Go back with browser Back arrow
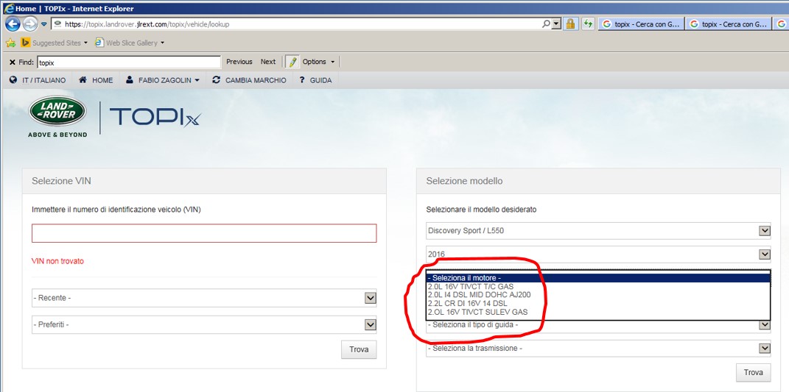The height and width of the screenshot is (392, 789). click(x=13, y=24)
